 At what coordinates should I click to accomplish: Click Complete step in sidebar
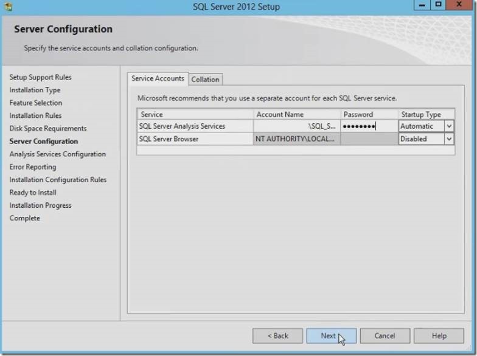coord(24,218)
